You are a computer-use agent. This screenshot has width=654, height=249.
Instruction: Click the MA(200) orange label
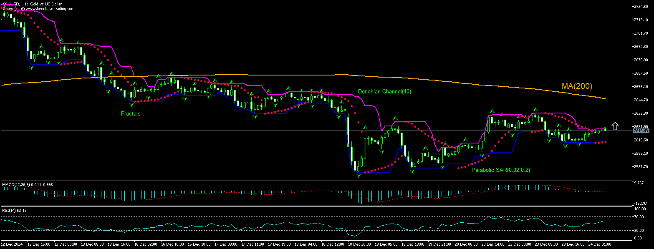pyautogui.click(x=577, y=86)
